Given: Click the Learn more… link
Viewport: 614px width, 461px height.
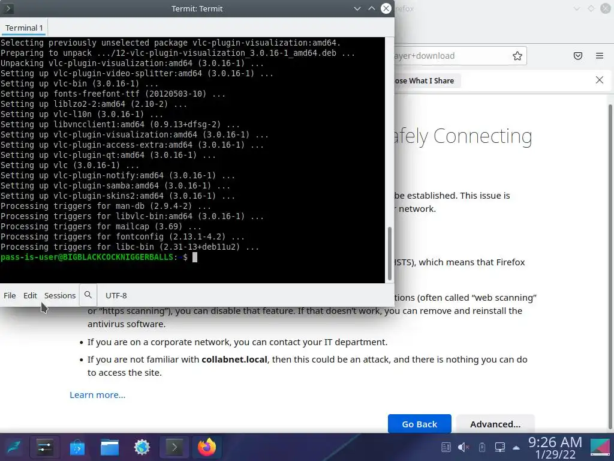Looking at the screenshot, I should tap(98, 395).
